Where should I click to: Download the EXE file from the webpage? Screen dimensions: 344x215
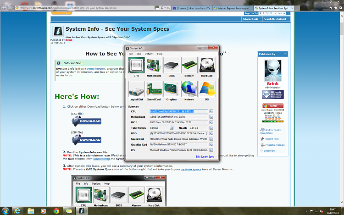(87, 121)
